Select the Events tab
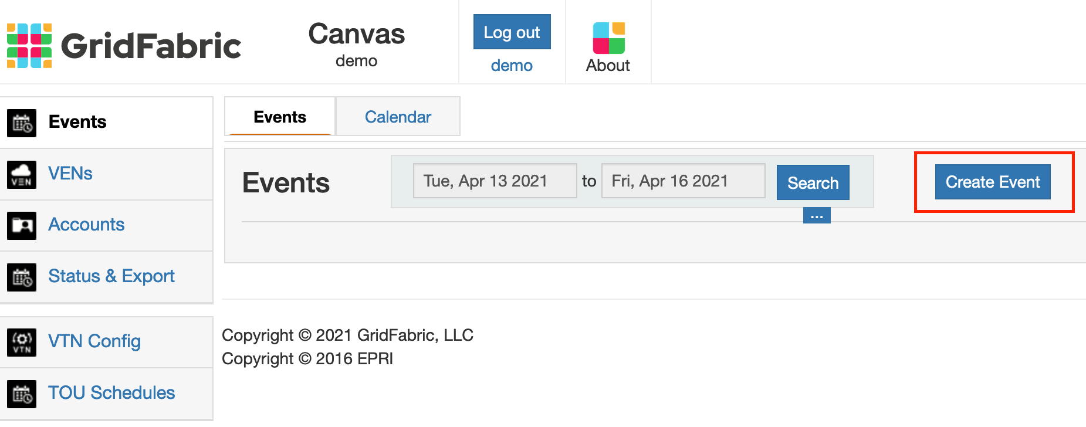Viewport: 1086px width, 427px height. click(x=280, y=117)
